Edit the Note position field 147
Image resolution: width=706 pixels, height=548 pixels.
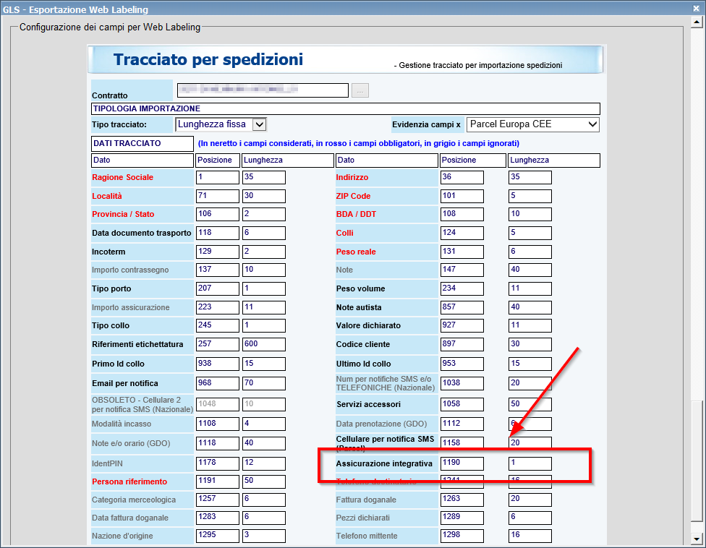pos(462,270)
